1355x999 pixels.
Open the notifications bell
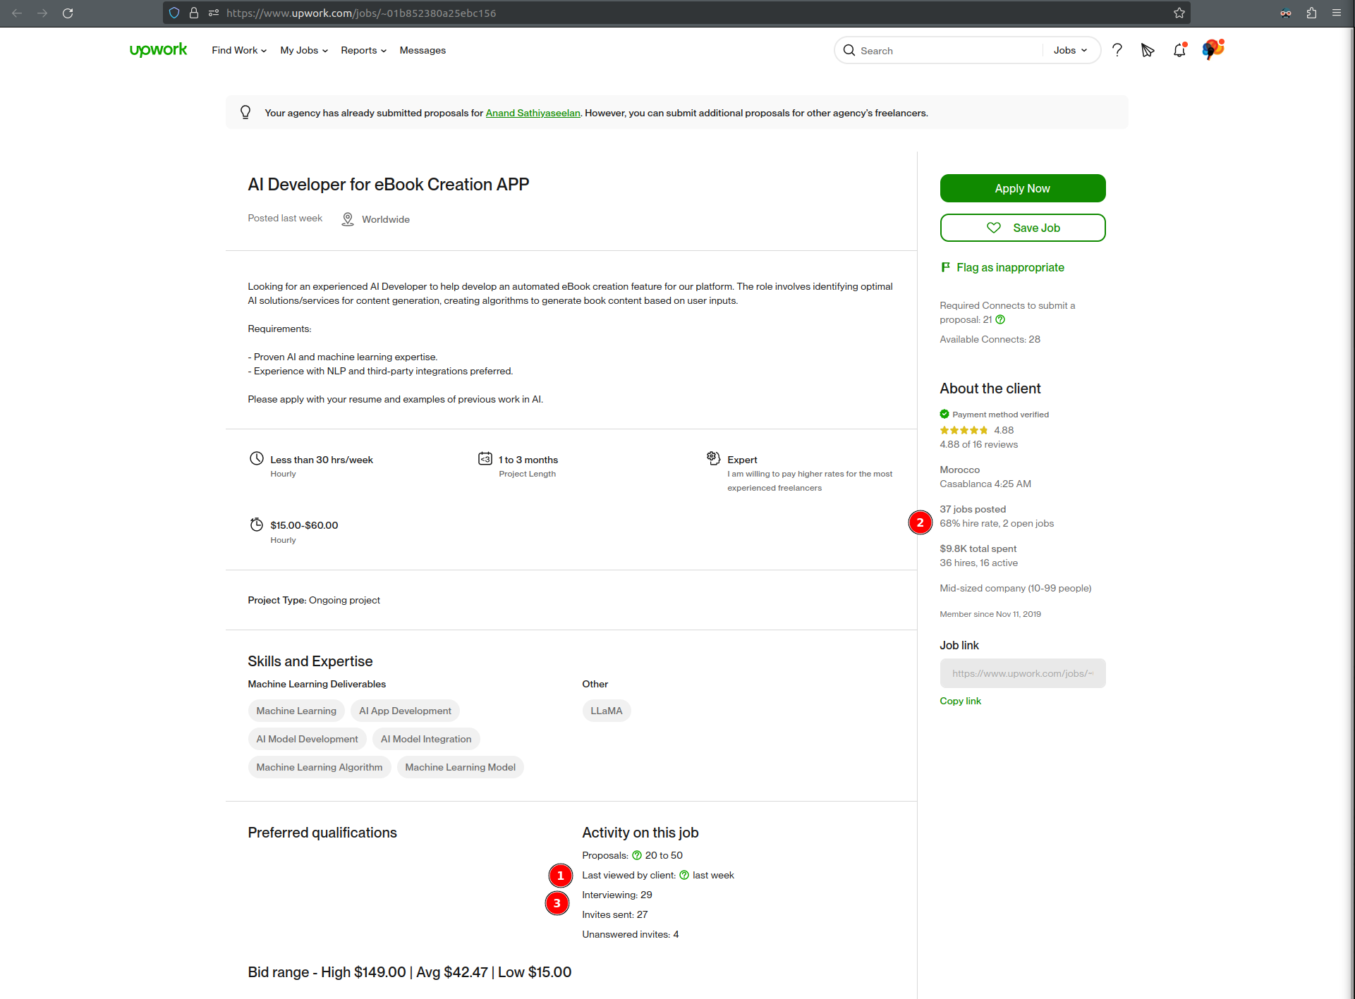pyautogui.click(x=1179, y=50)
